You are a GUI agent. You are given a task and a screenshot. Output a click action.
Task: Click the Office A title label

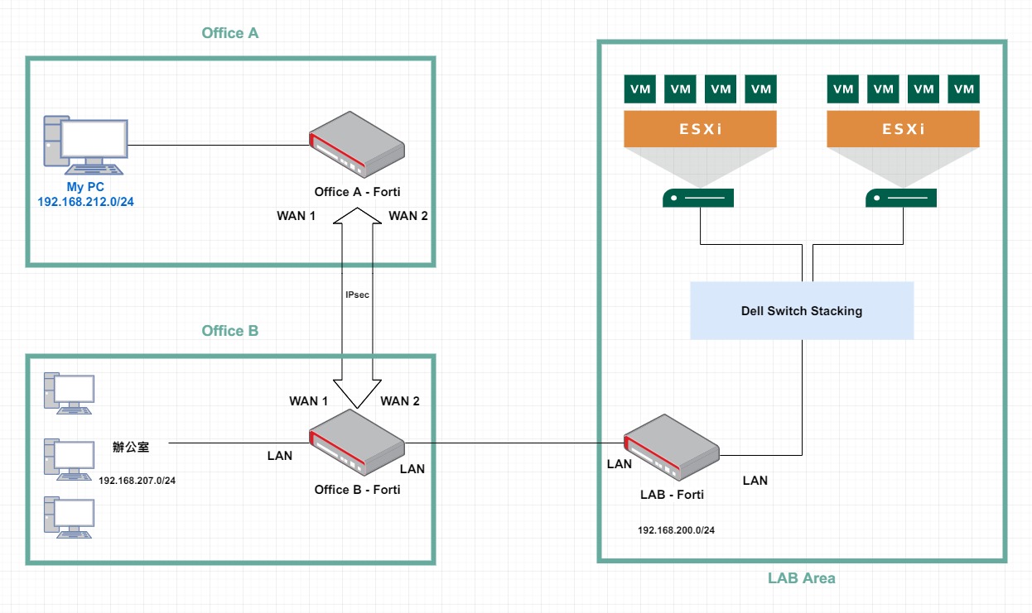click(230, 33)
